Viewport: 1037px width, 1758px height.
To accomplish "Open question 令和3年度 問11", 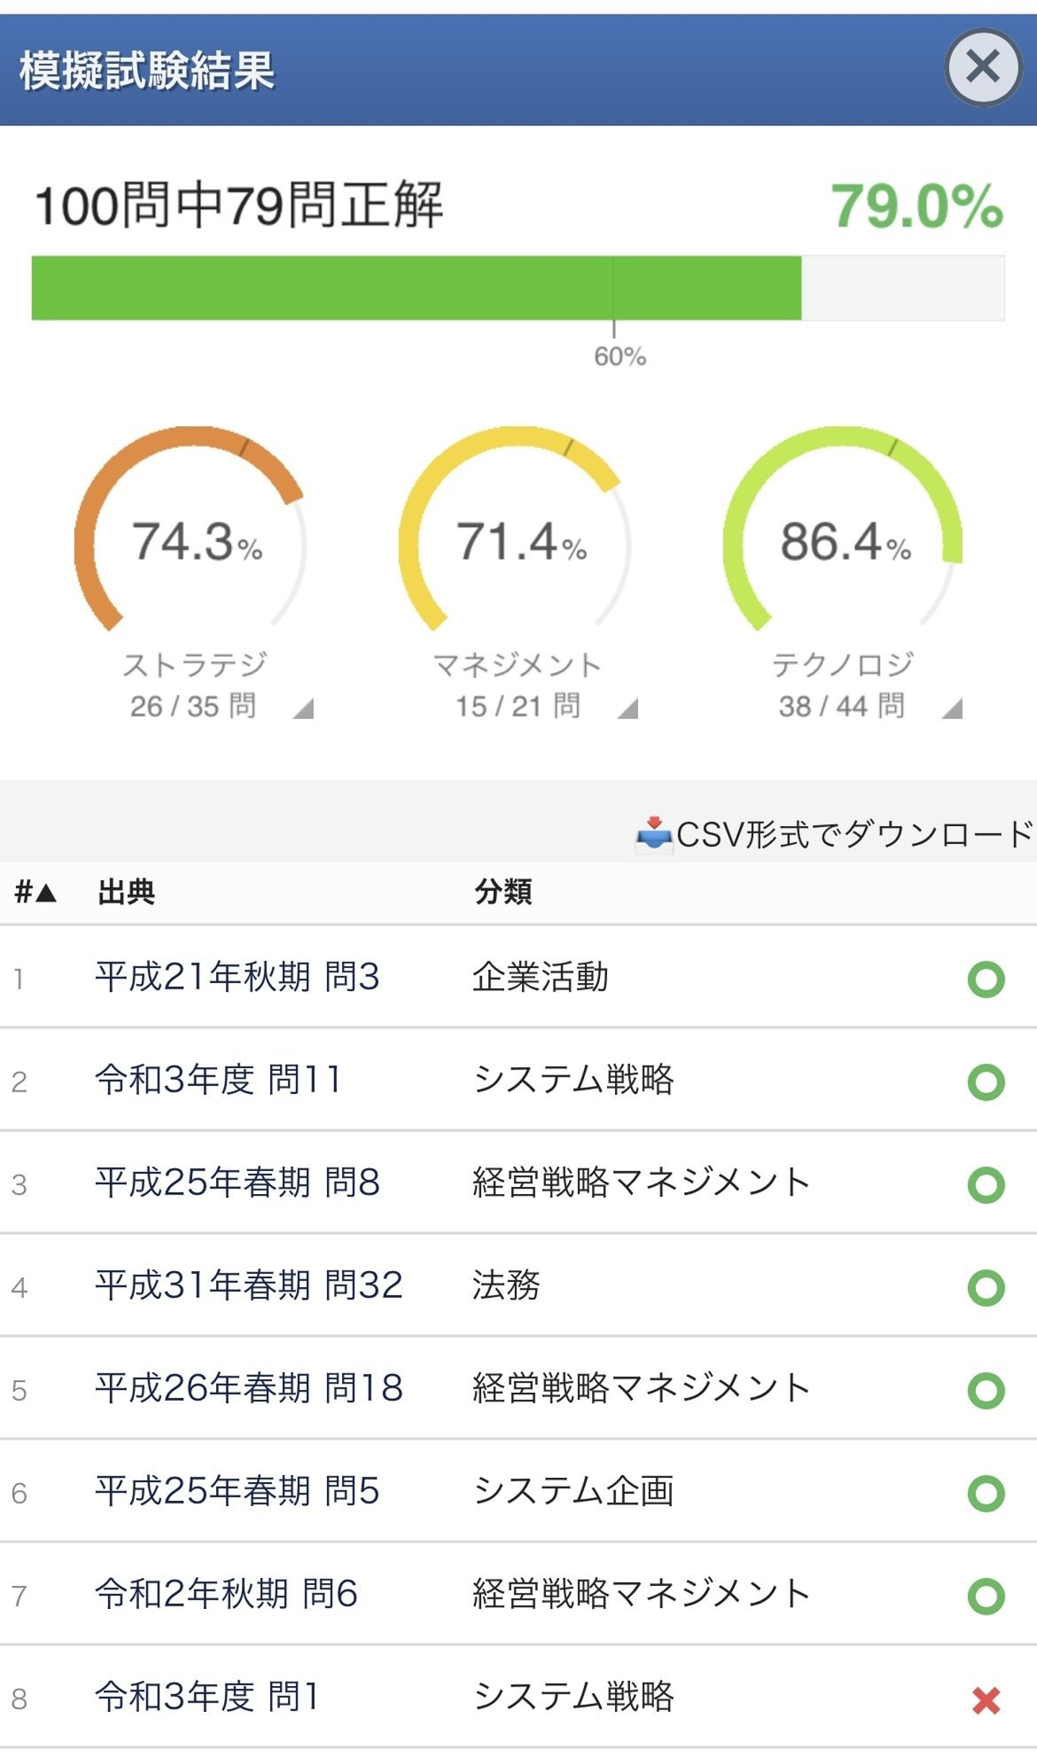I will [x=218, y=1080].
